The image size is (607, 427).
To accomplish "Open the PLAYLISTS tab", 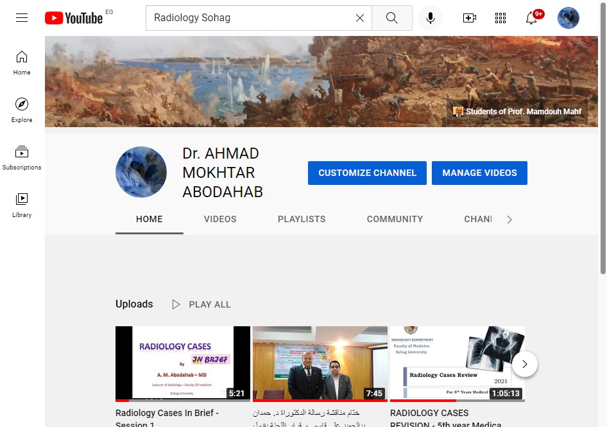I will tap(302, 219).
